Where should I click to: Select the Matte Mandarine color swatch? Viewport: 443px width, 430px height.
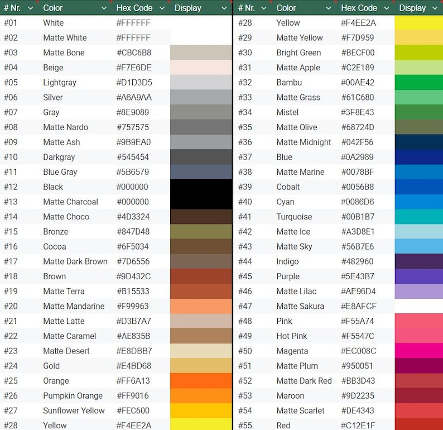click(x=201, y=306)
